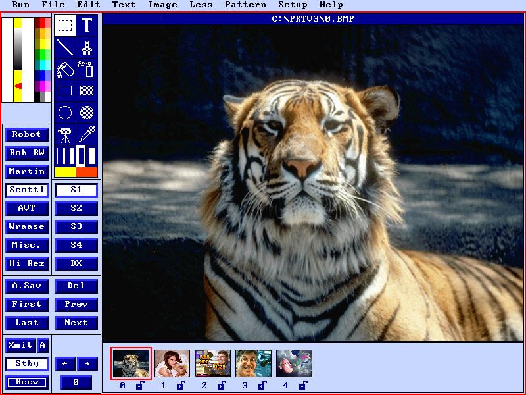Select the Text tool T icon
526x395 pixels.
point(87,26)
